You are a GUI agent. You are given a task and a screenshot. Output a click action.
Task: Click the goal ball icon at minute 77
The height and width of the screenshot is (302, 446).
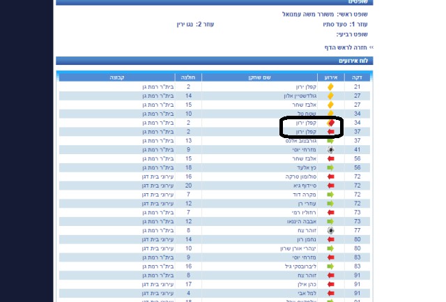pos(330,230)
